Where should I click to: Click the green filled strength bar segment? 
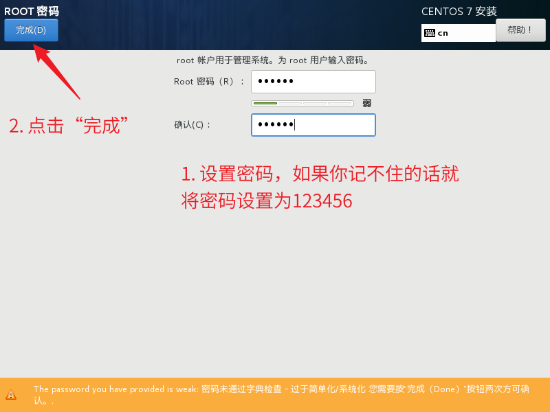(265, 103)
